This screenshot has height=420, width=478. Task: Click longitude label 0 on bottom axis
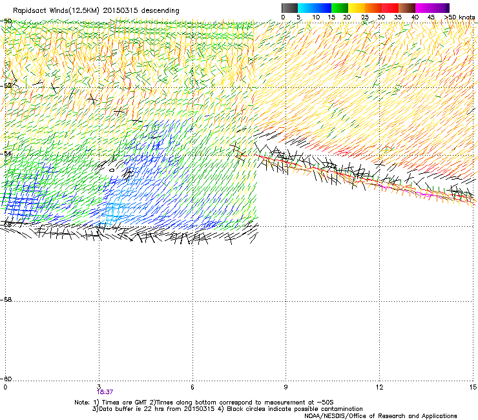(5, 387)
